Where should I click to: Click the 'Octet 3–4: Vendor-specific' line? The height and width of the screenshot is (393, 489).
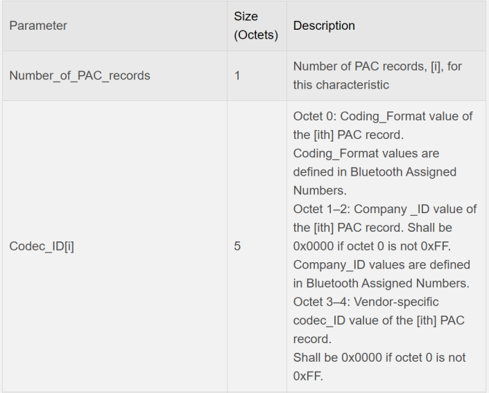366,302
